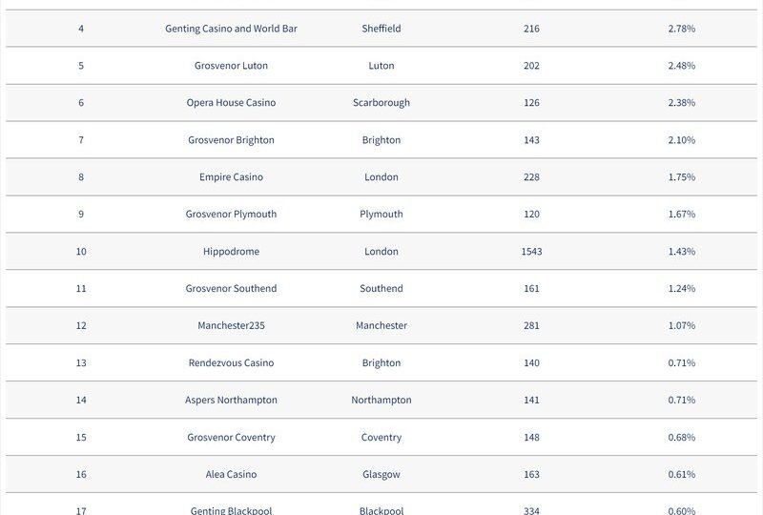Select the Genting Casino and World Bar name

click(x=231, y=29)
